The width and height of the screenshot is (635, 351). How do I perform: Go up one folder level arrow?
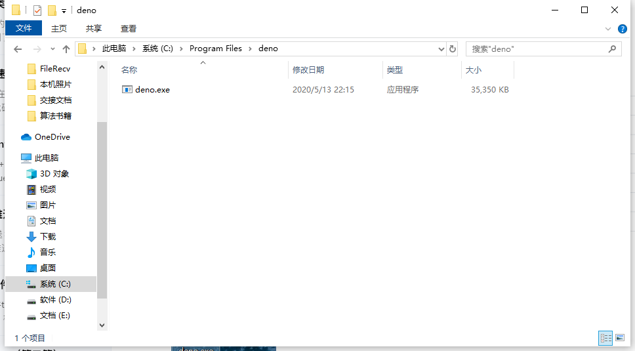pos(66,49)
